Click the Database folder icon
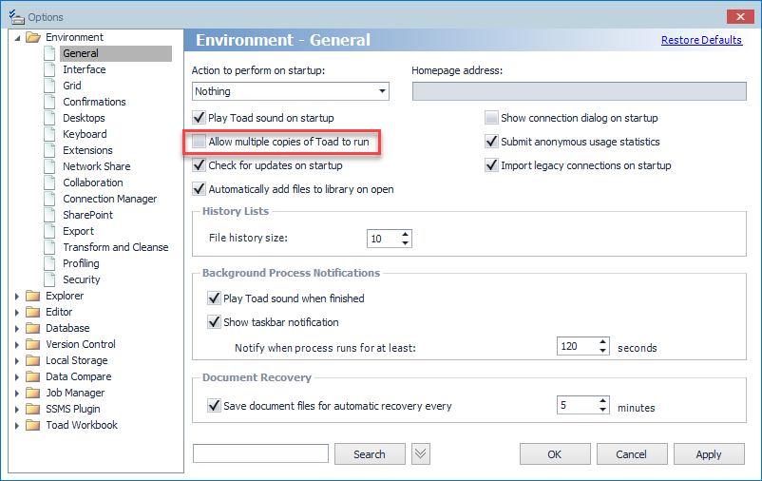This screenshot has height=481, width=762. 32,328
